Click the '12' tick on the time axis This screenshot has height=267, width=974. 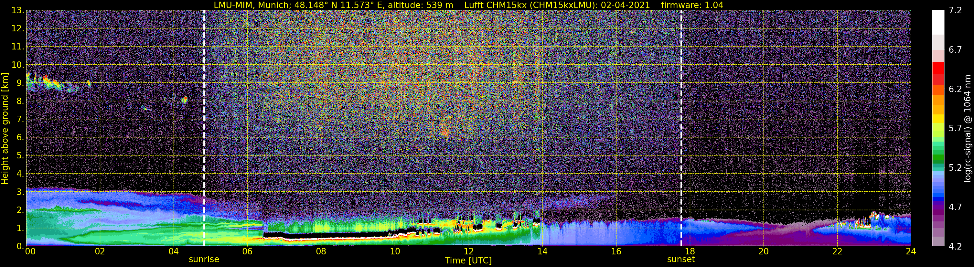pyautogui.click(x=468, y=252)
